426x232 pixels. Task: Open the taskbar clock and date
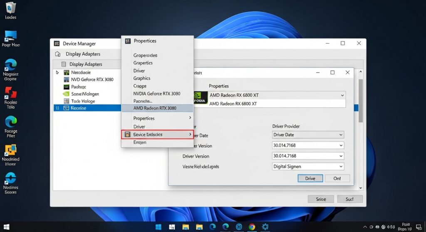pos(405,227)
